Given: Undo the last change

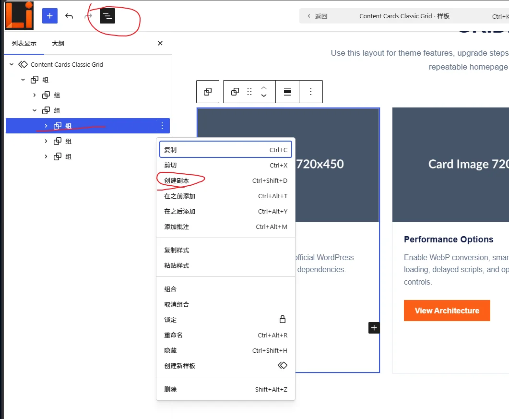Looking at the screenshot, I should (x=69, y=16).
